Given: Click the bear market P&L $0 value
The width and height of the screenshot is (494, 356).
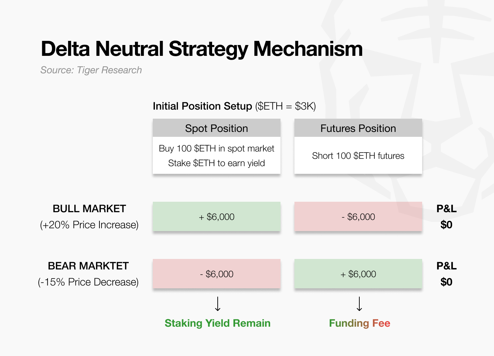Looking at the screenshot, I should 447,282.
